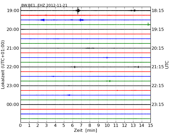Click the vertical UTC axis title

(x=167, y=65)
